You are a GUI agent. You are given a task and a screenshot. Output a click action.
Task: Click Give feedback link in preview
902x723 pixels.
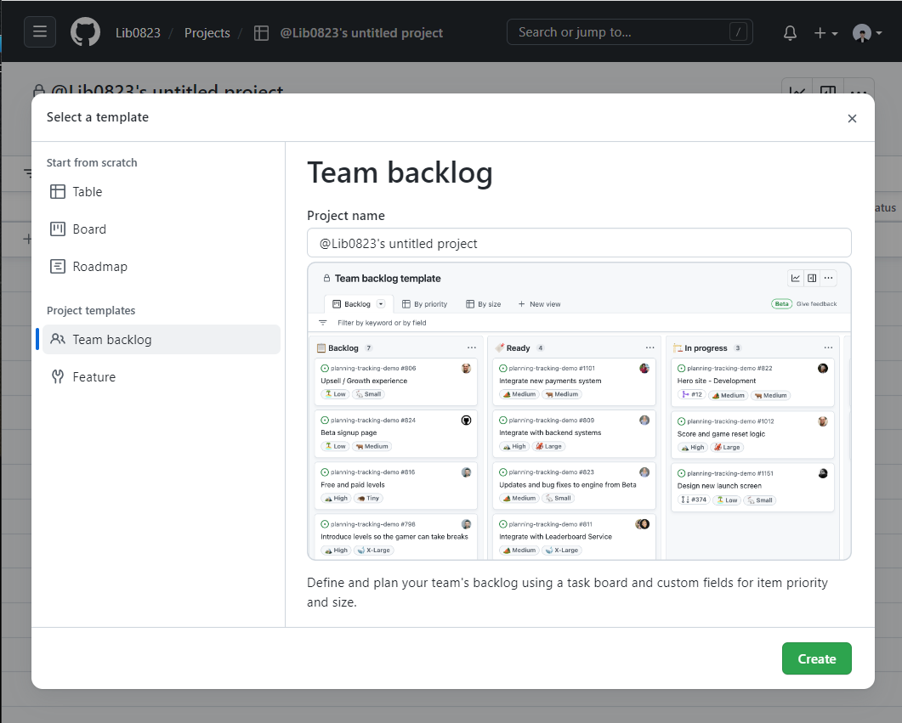(816, 304)
